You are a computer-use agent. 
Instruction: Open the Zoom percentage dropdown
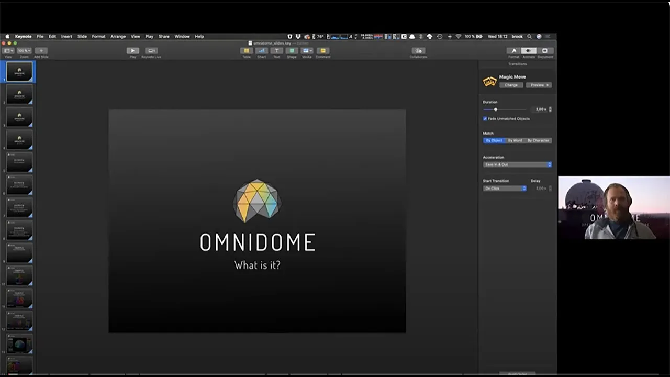coord(24,51)
